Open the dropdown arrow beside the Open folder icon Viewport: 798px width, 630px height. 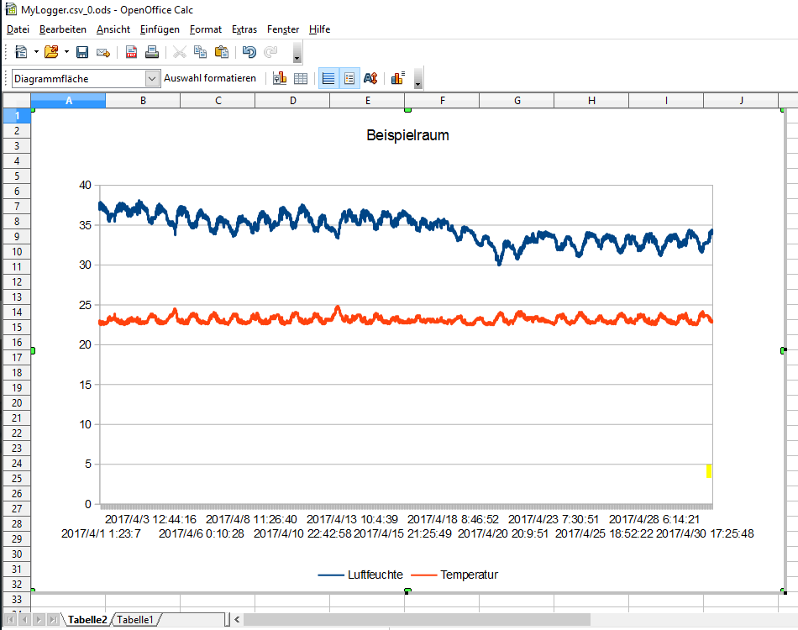[66, 52]
